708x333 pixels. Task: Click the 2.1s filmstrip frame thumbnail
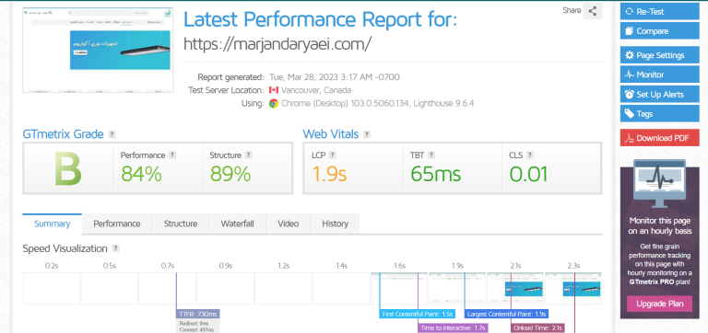tap(515, 289)
